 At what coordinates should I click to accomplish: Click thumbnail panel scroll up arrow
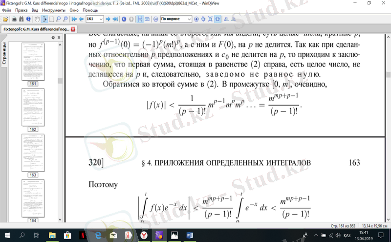60,45
